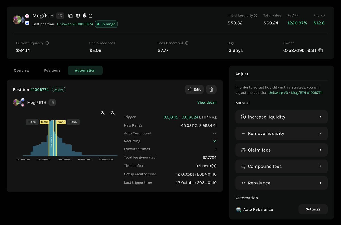The width and height of the screenshot is (341, 225).
Task: Open the View detail link
Action: pos(207,102)
